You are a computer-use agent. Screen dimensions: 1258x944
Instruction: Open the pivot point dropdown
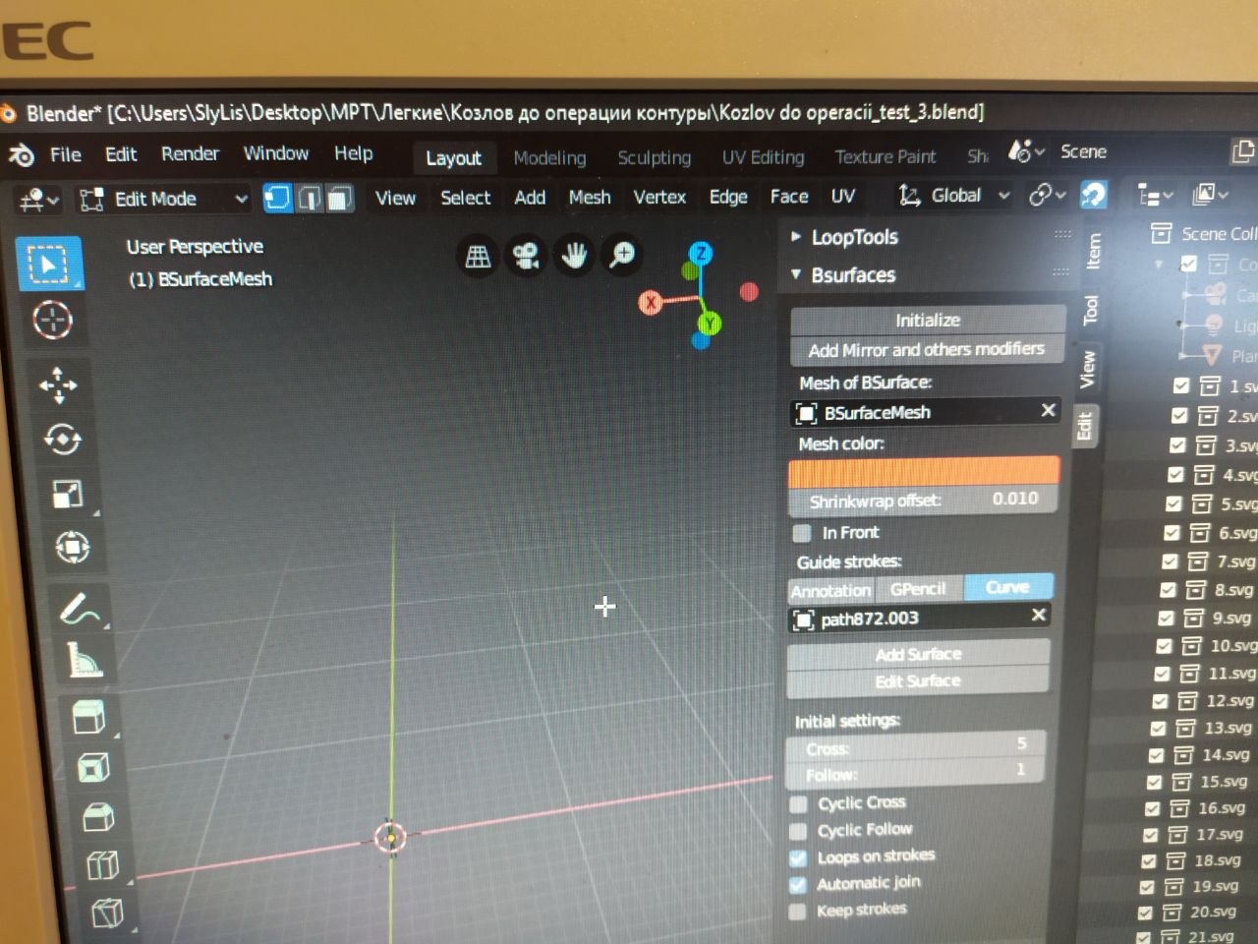click(x=1048, y=195)
